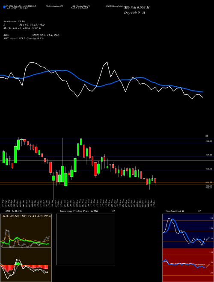This screenshot has height=282, width=214.
Task: Click the 'Intra Day Trading Price & MR' title
Action: (x=79, y=211)
